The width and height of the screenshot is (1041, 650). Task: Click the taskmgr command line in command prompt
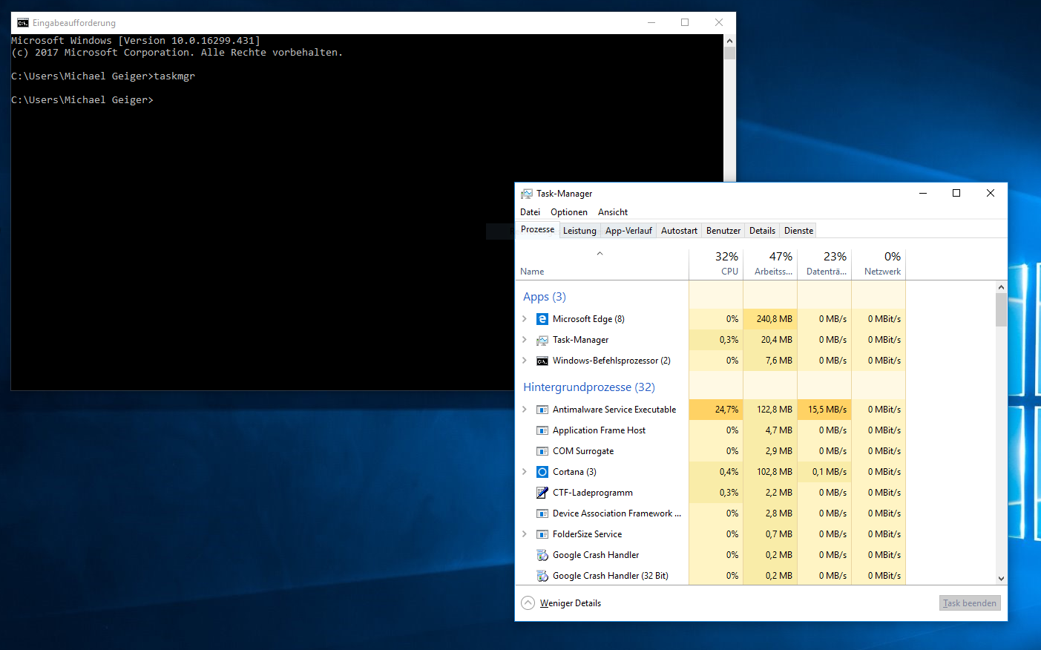[x=103, y=76]
